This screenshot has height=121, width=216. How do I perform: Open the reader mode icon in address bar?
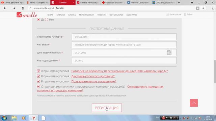tap(198, 8)
